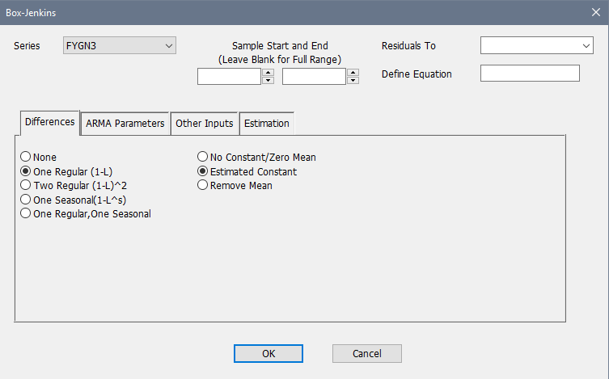This screenshot has width=609, height=379.
Task: Select One Regular (1-L) differencing
Action: (x=26, y=171)
